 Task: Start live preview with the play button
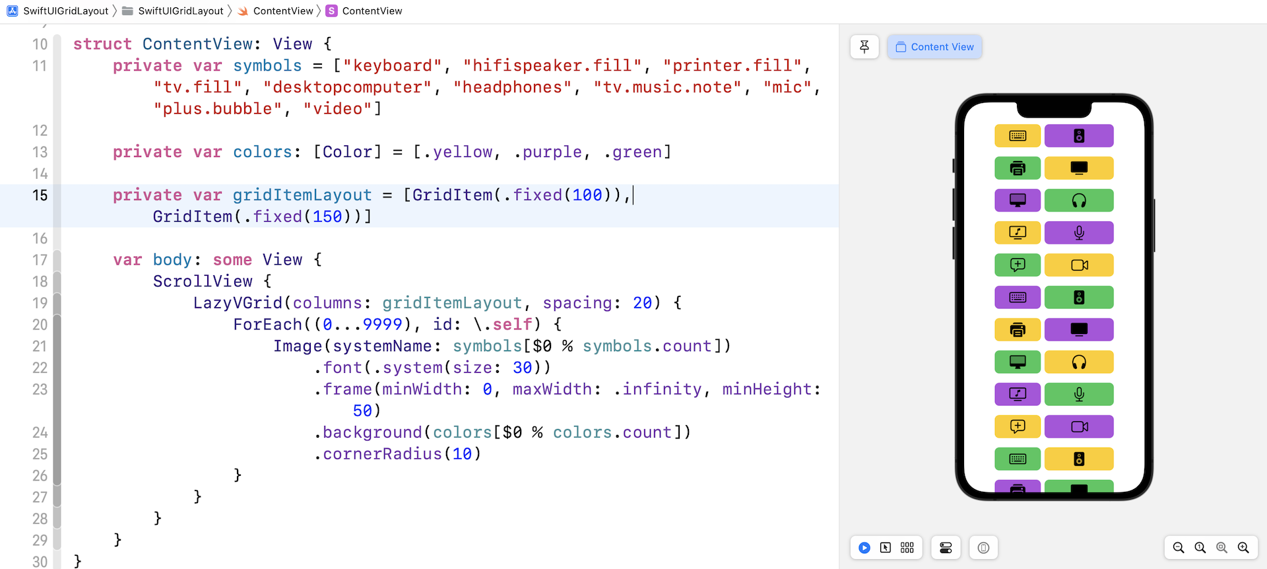tap(864, 548)
